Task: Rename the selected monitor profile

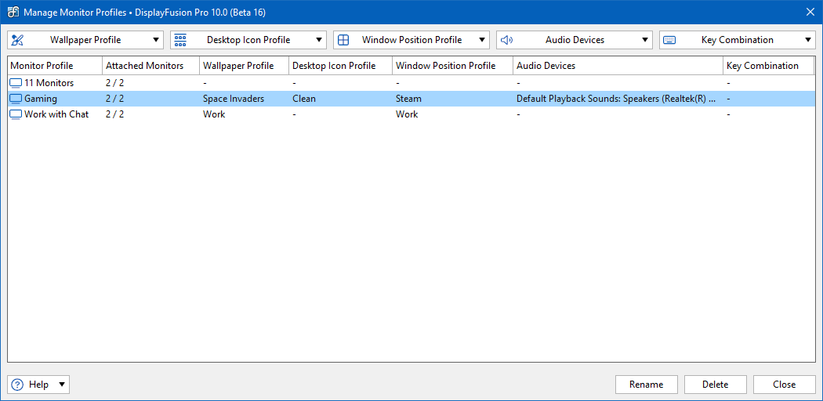Action: tap(646, 385)
